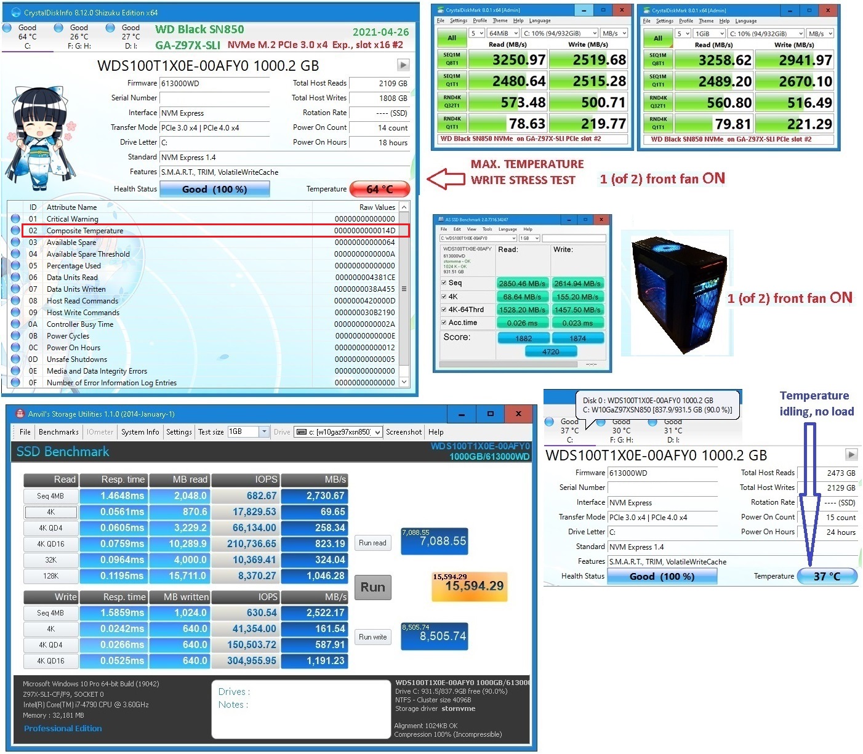Open the Drive dropdown in Anvil's Storage Utilities
The image size is (863, 754).
(338, 432)
